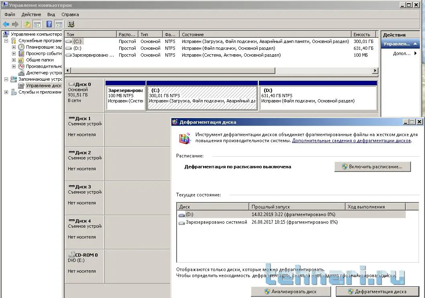Sort volume list by Состояние column
Viewport: 425px width, 298px height.
tap(265, 35)
